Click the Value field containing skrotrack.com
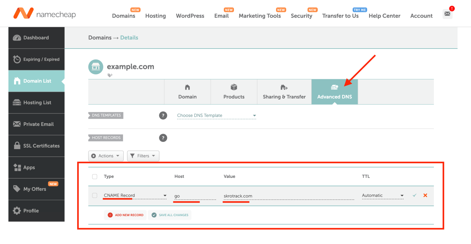 [x=289, y=196]
